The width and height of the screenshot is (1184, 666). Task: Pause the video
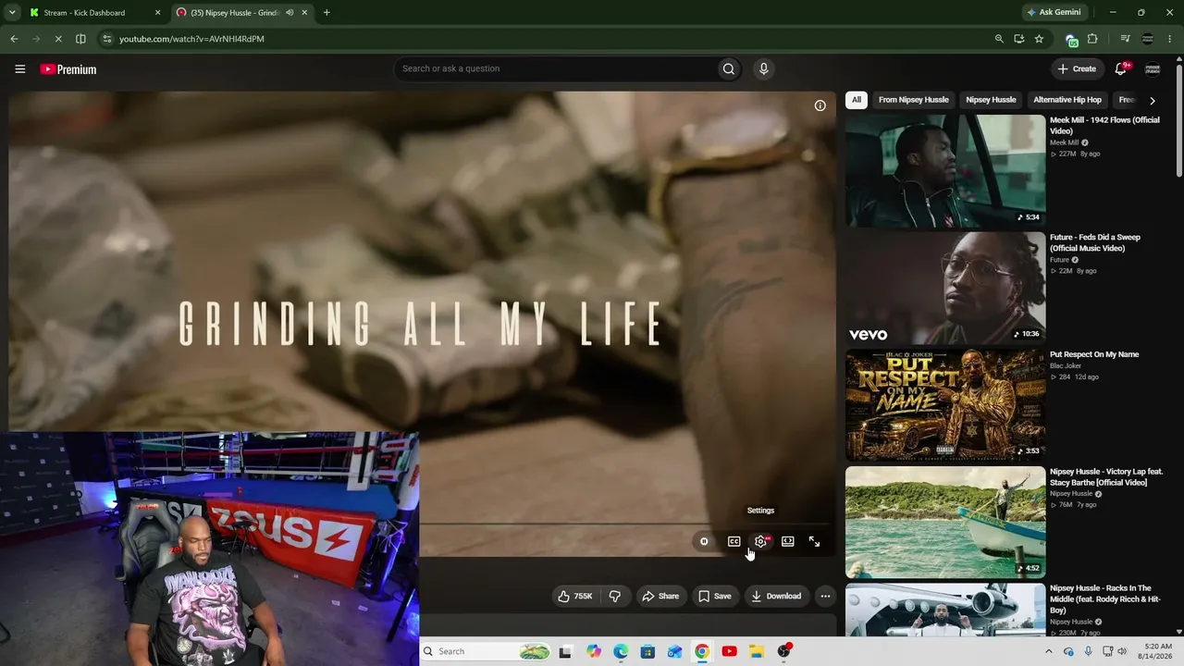click(x=704, y=541)
